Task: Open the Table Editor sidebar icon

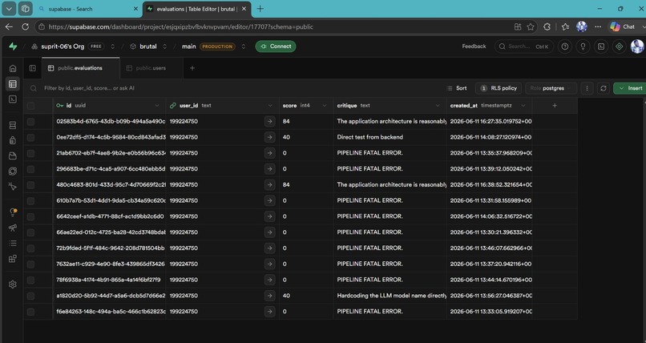Action: (13, 84)
